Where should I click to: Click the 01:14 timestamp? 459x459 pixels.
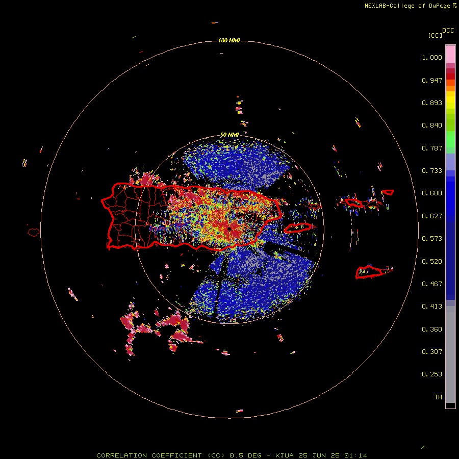tap(355, 455)
